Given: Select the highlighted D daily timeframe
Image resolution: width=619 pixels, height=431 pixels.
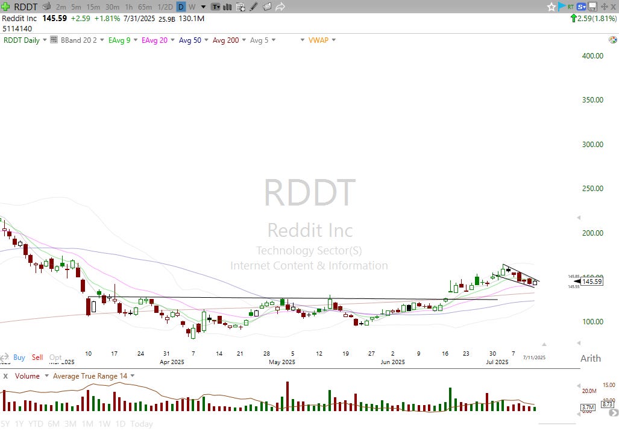Looking at the screenshot, I should click(x=181, y=7).
